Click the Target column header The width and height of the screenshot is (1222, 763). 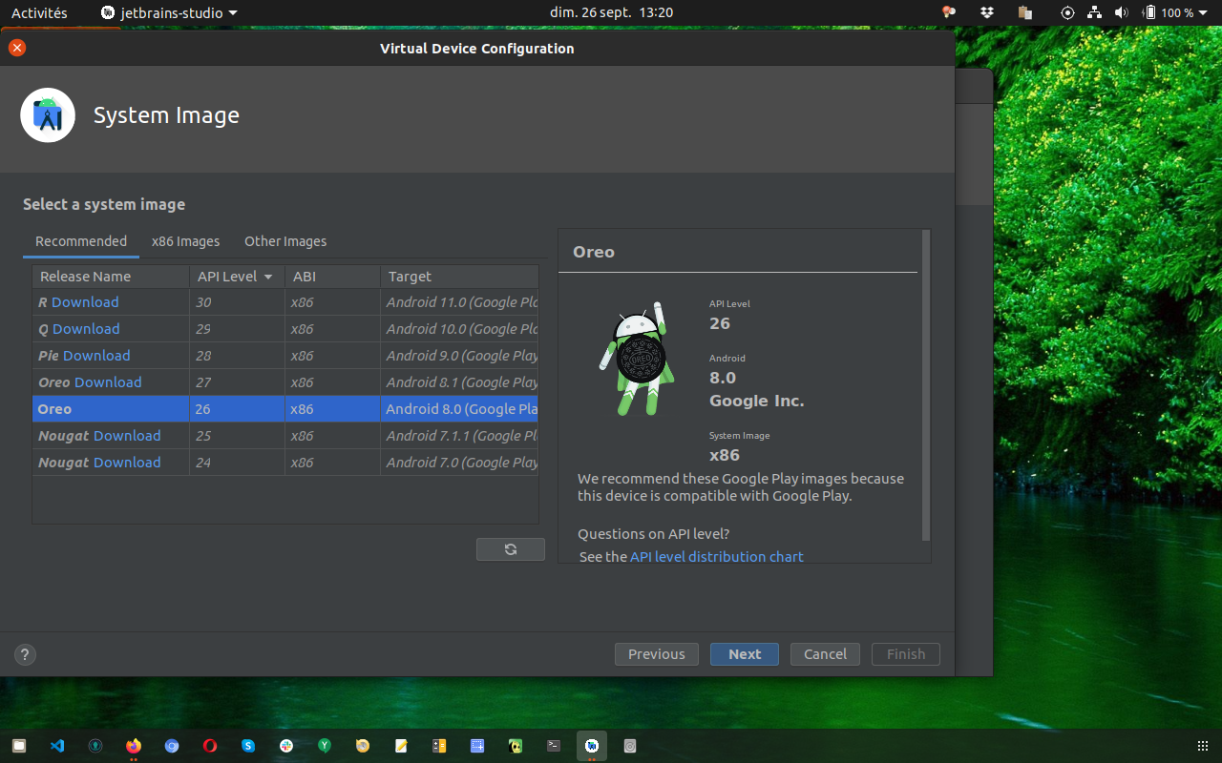[460, 277]
